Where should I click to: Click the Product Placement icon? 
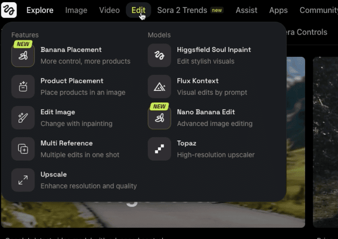coord(23,86)
